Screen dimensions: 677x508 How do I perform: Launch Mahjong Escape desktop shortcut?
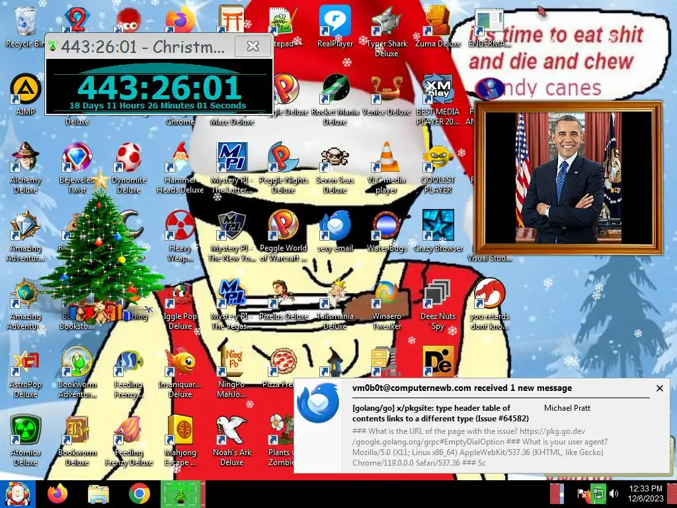coord(180,441)
